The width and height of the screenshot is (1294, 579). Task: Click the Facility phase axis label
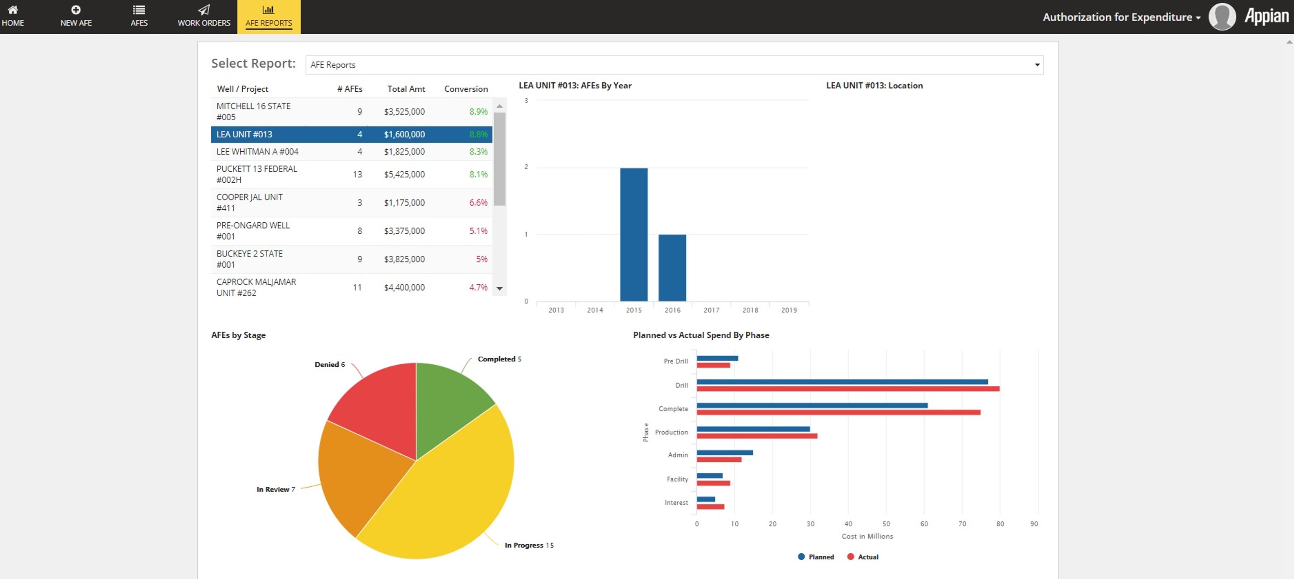(677, 479)
